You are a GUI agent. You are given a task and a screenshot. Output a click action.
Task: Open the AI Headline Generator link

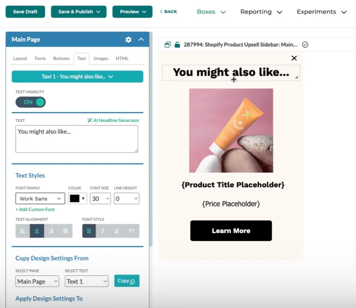point(113,120)
